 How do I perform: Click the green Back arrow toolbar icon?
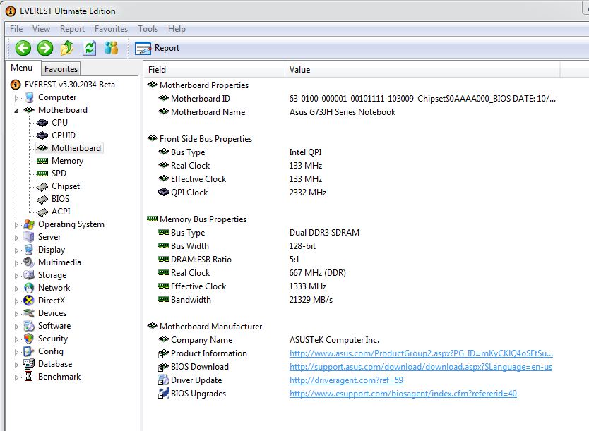(x=23, y=48)
